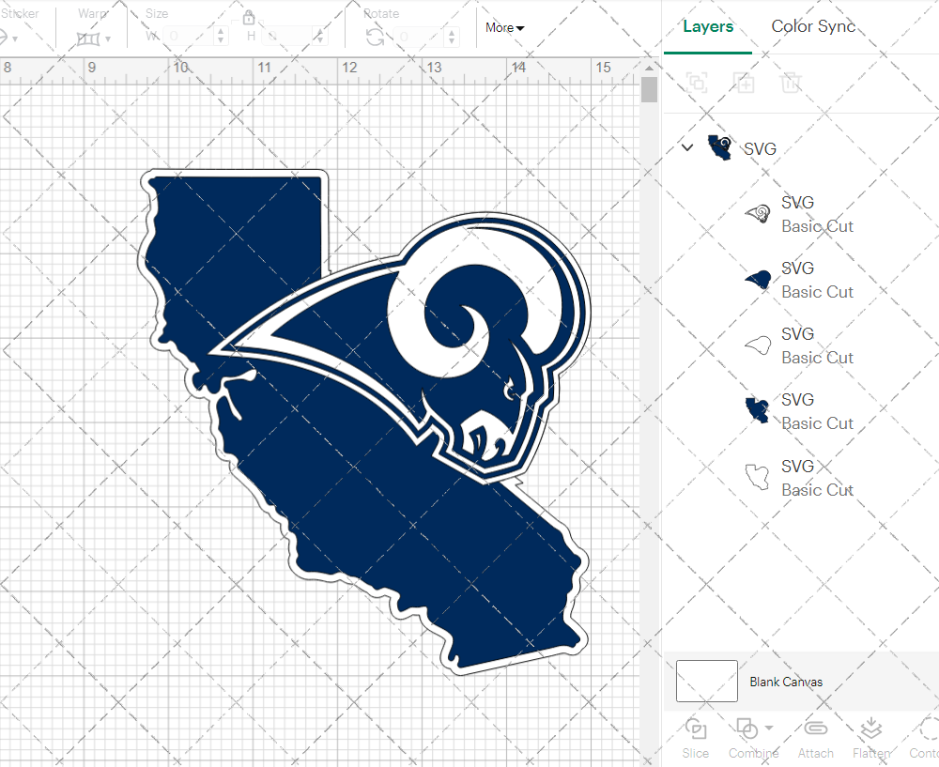Click the Delete layer trash icon
The height and width of the screenshot is (767, 939).
click(x=791, y=82)
